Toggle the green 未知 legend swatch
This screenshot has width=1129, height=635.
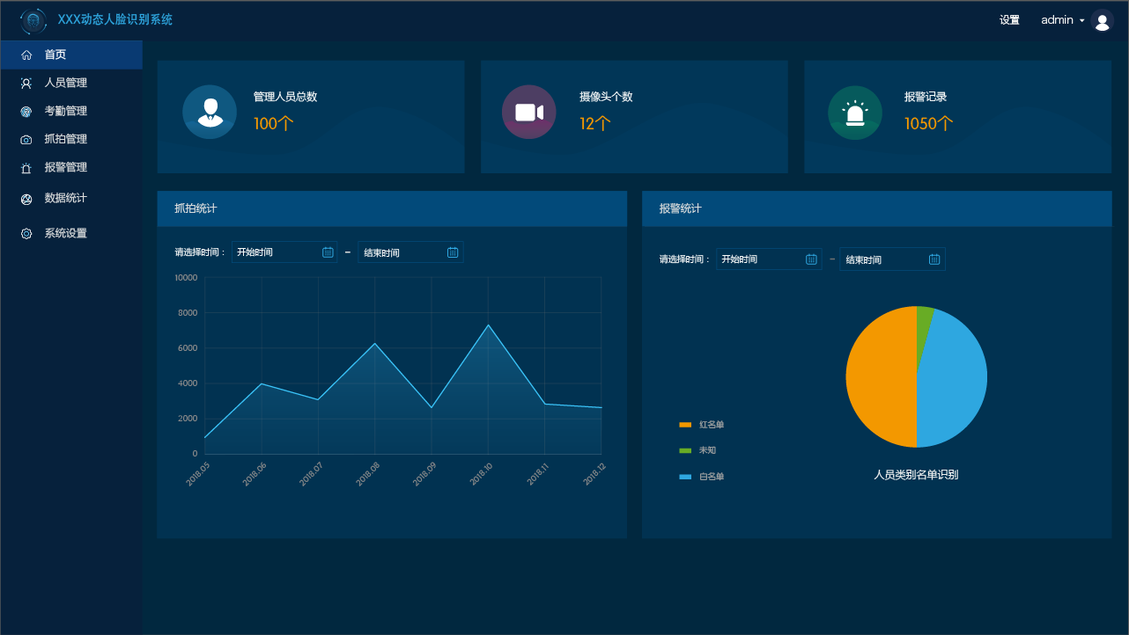click(685, 451)
